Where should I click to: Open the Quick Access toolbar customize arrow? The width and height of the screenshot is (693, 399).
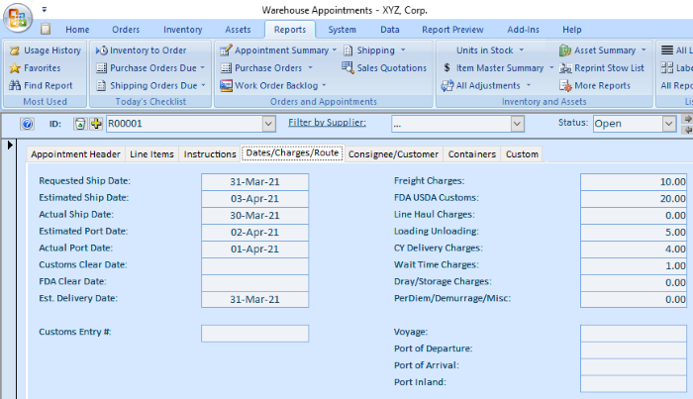[x=45, y=9]
